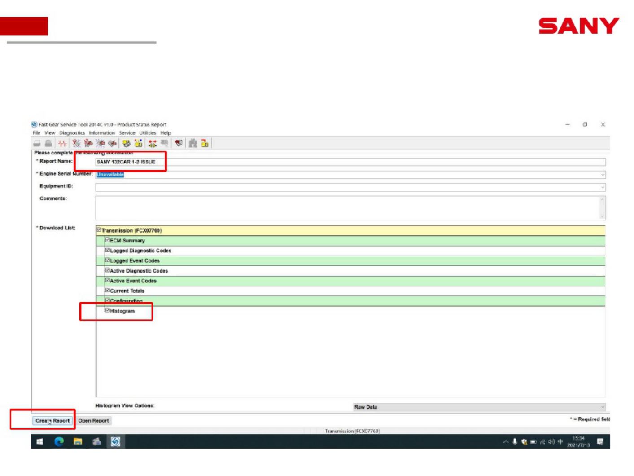Viewport: 634px width, 476px height.
Task: Open ECM Summary toolbar icon
Action: tap(127, 143)
